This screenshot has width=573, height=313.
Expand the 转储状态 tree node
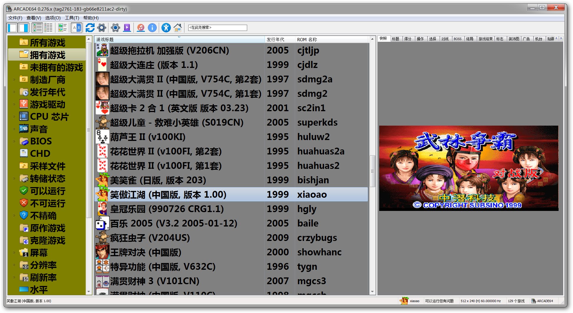click(14, 178)
